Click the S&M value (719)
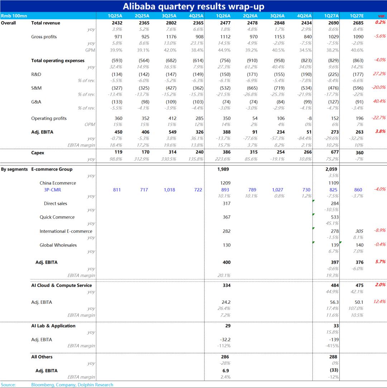Screen dimensions: 387x388 pos(279,88)
